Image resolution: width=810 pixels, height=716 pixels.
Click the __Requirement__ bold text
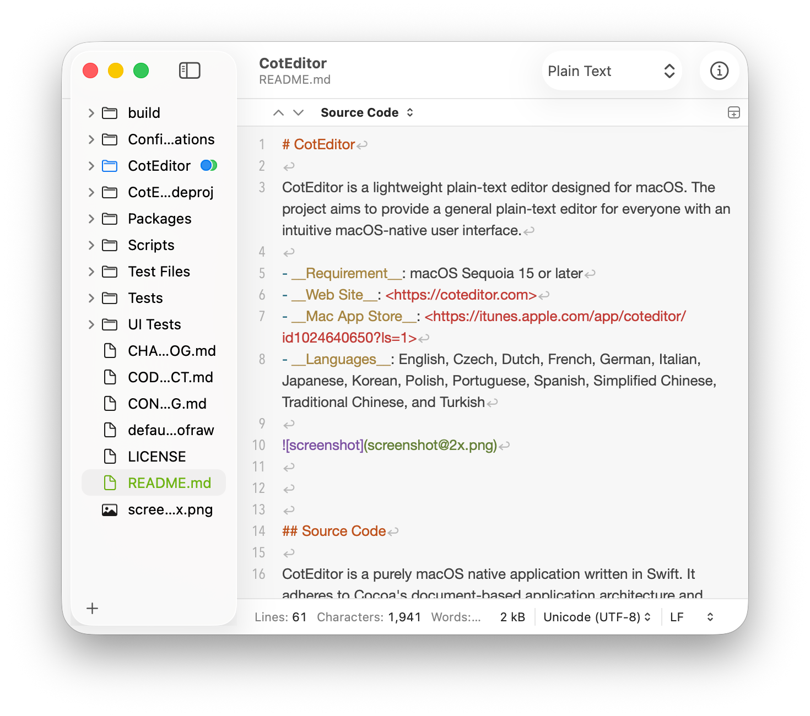click(x=347, y=274)
